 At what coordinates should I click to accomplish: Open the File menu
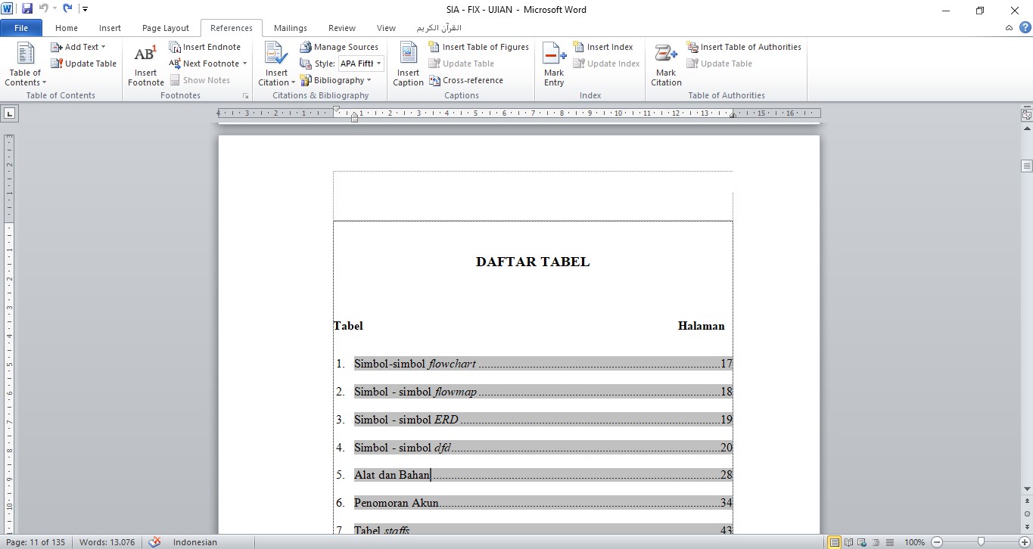click(21, 26)
